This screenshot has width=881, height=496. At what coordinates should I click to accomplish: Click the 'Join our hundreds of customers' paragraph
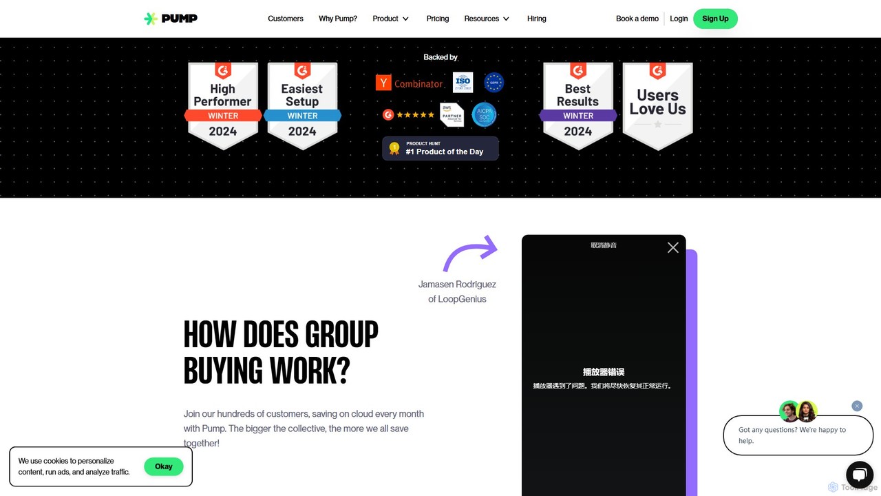pos(304,428)
